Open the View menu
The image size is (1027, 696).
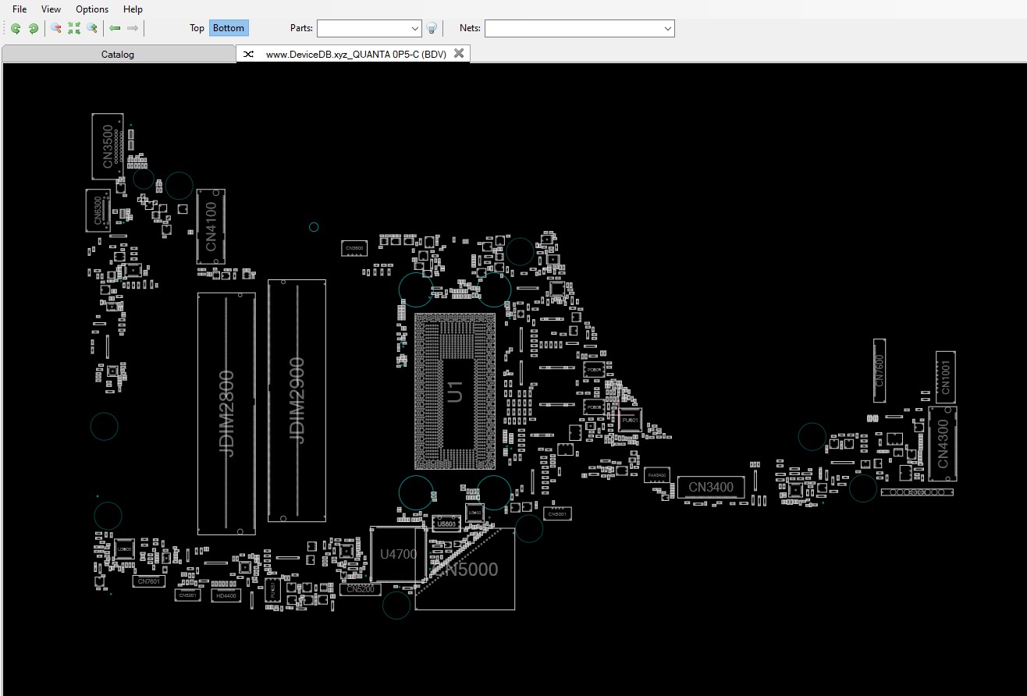pyautogui.click(x=51, y=9)
